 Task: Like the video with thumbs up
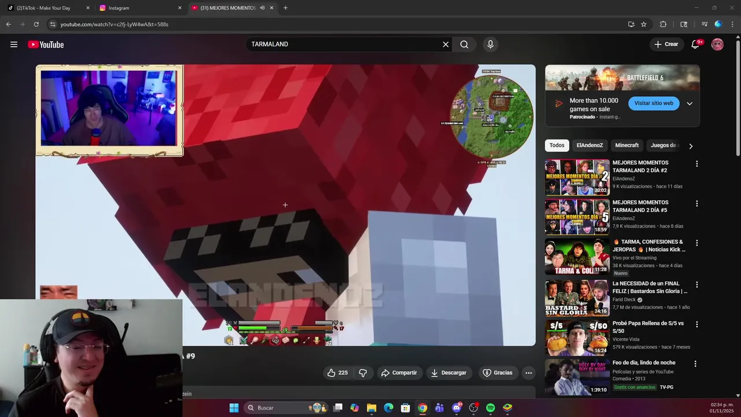[338, 373]
